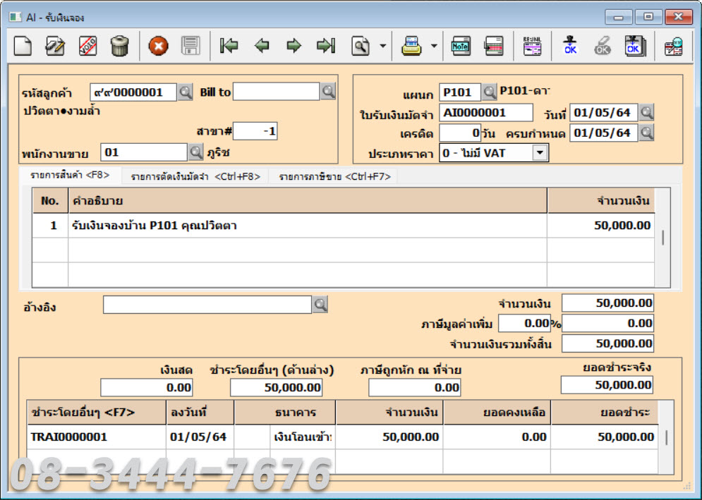Click the ยอดชำระจริง amount field

(607, 385)
